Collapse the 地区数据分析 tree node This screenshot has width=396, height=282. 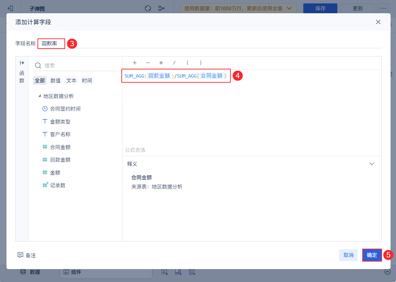pos(40,96)
